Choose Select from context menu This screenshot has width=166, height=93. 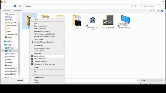(x=36, y=20)
